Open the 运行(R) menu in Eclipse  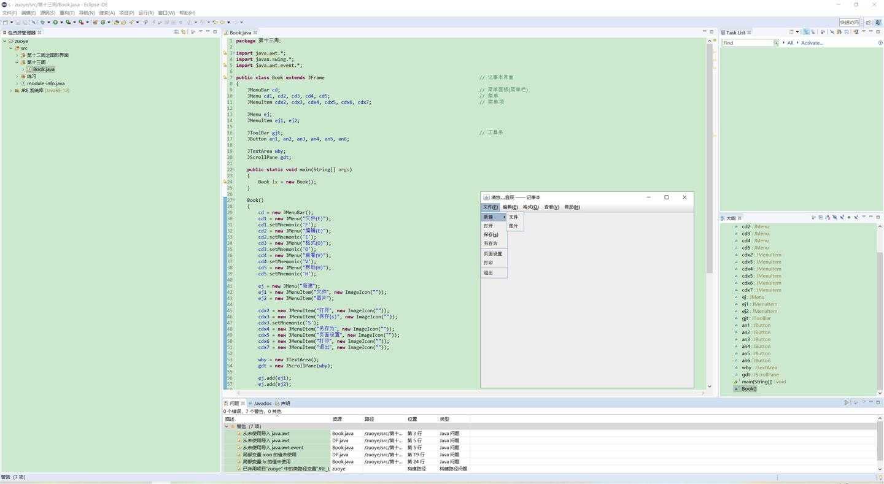146,12
